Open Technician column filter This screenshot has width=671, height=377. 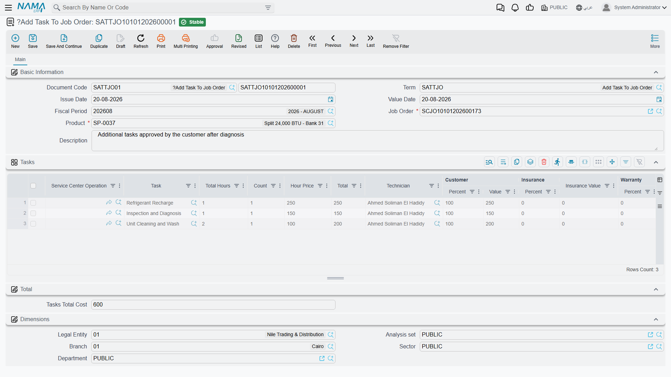pos(432,186)
